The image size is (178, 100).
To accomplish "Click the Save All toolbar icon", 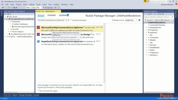I will click(16, 7).
